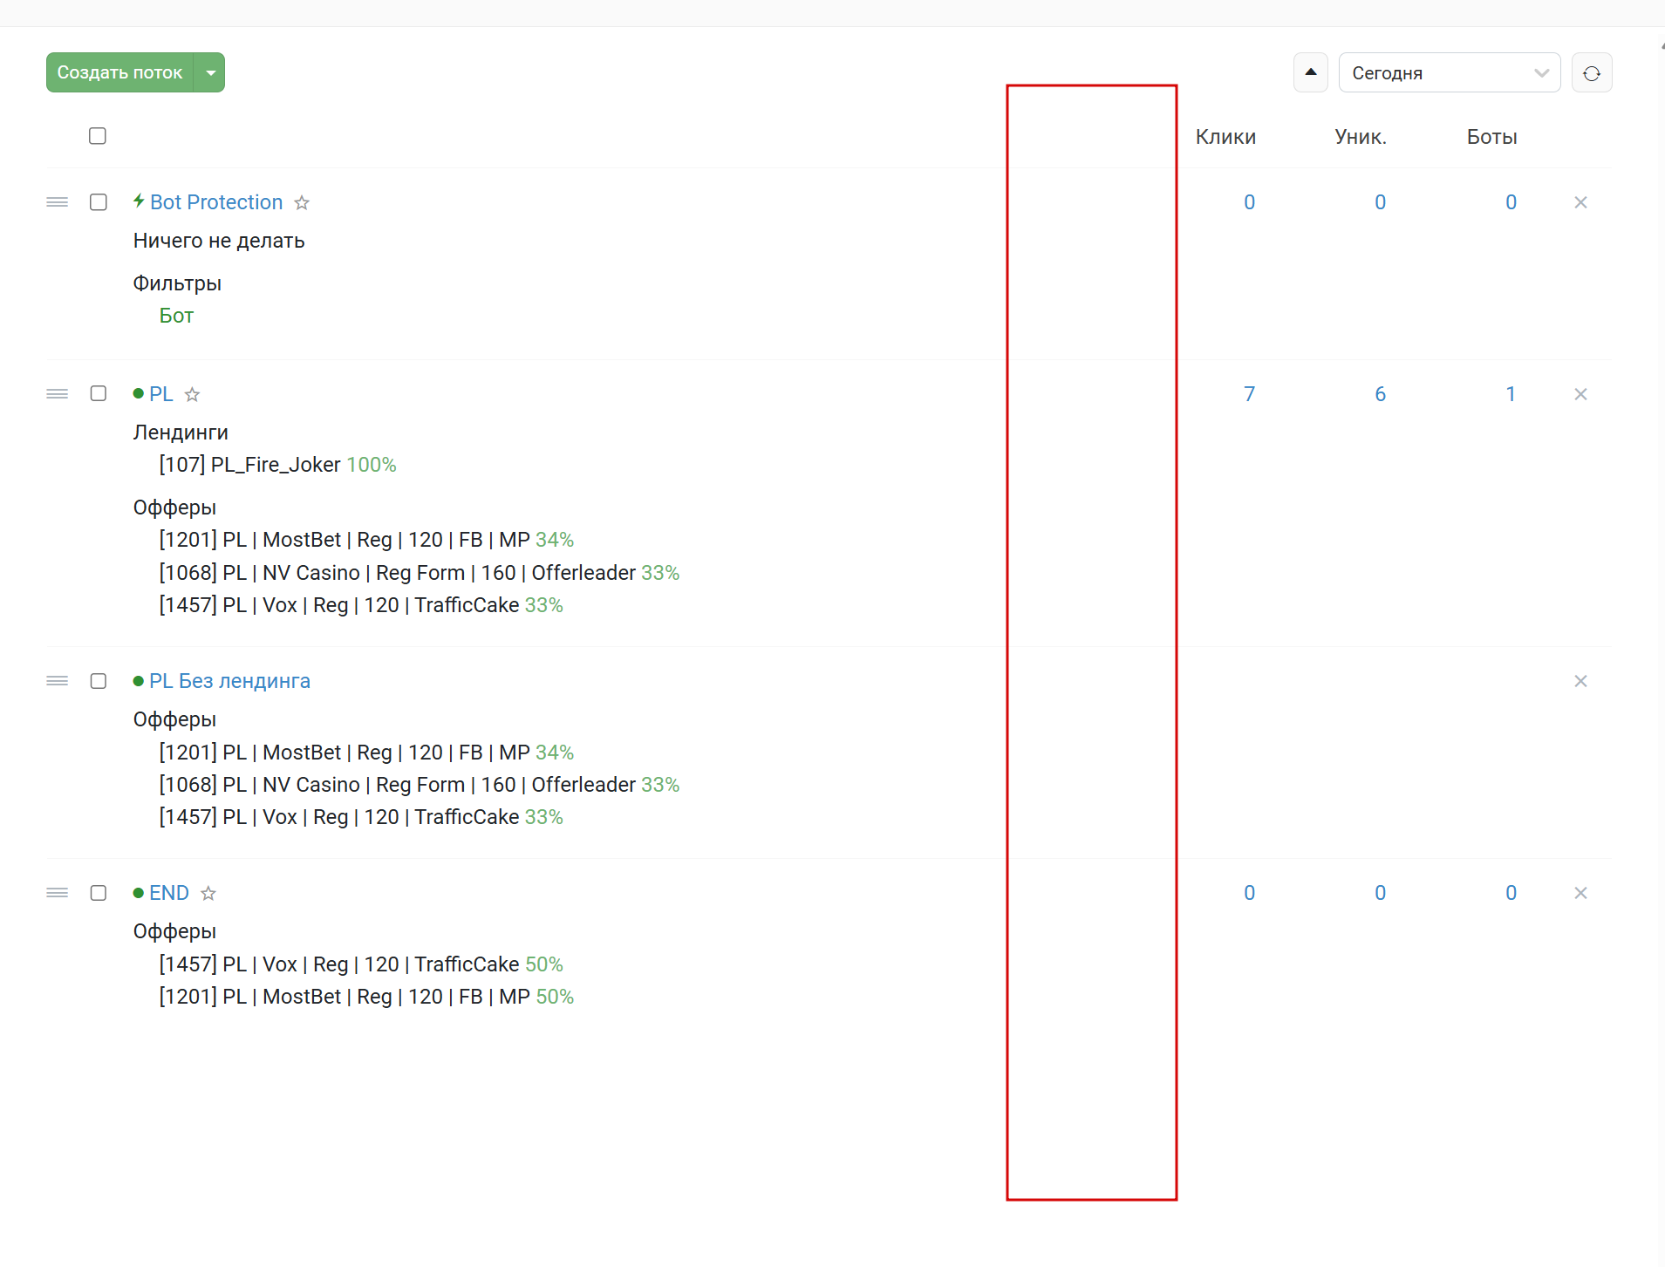1665x1267 pixels.
Task: Open the Создать поток dropdown arrow
Action: click(x=210, y=72)
